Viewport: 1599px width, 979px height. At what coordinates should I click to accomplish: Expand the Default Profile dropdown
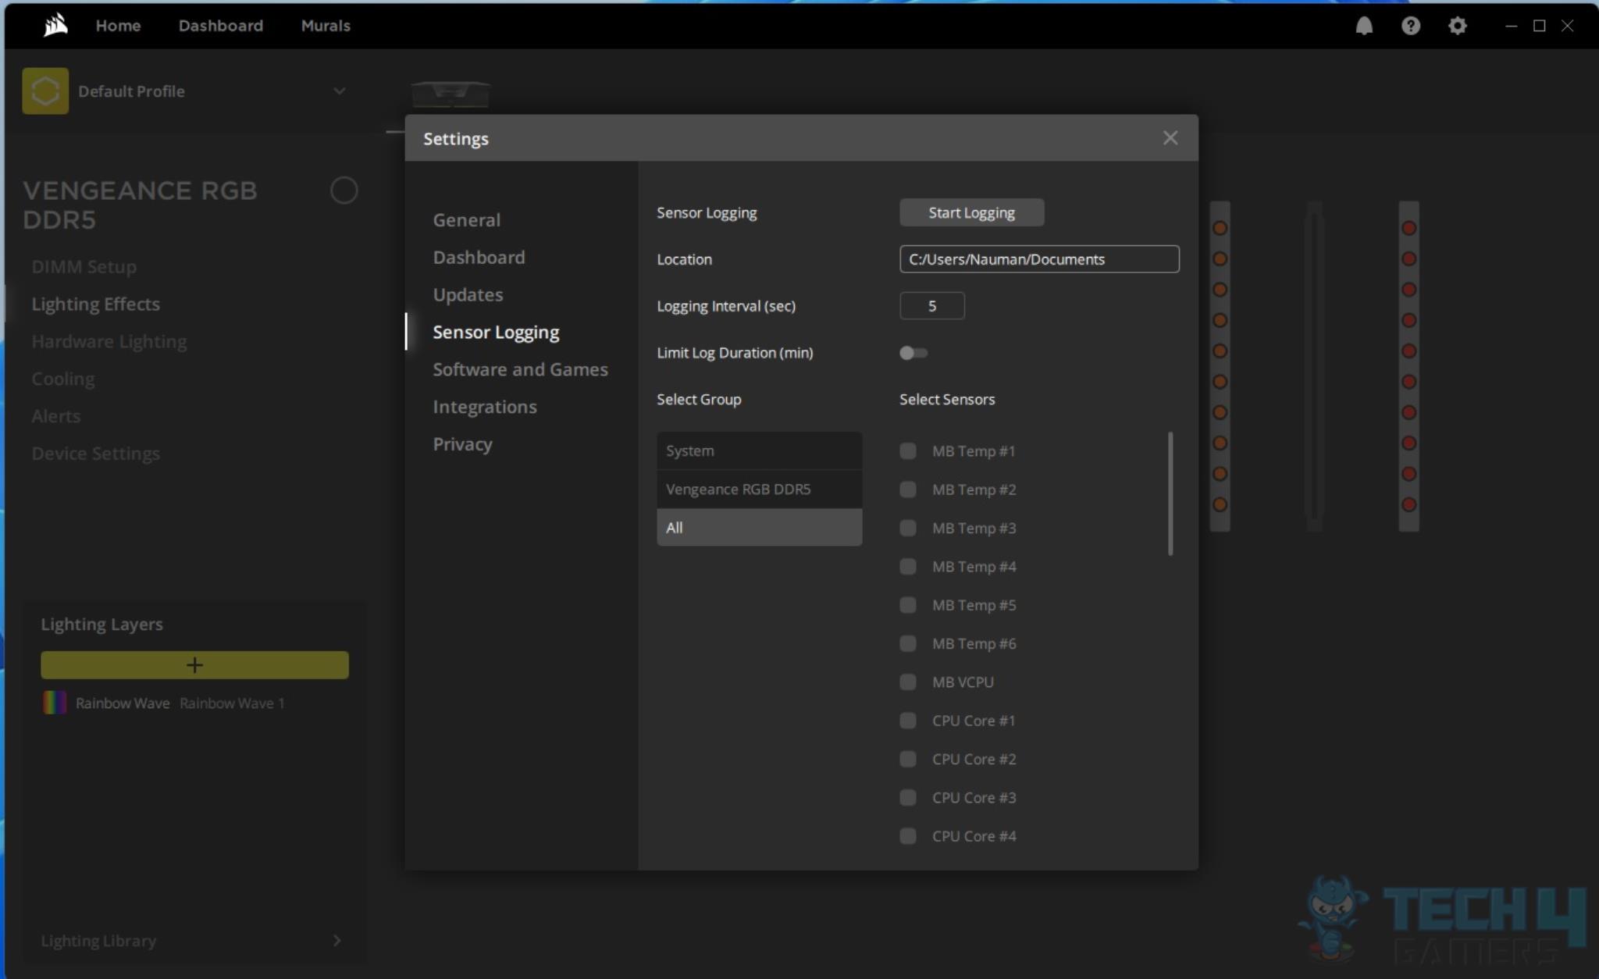pos(340,91)
